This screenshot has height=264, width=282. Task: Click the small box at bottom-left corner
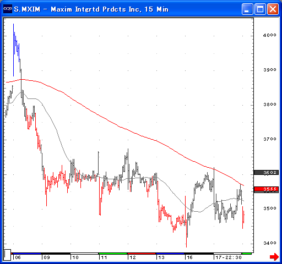(7, 255)
